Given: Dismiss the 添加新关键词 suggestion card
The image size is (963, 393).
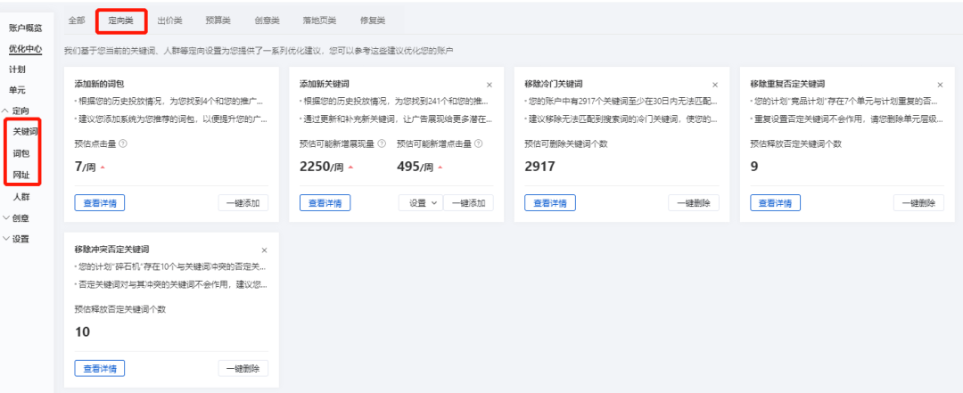Looking at the screenshot, I should [490, 85].
